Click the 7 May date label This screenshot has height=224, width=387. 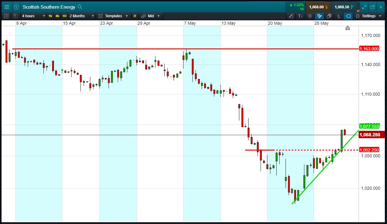[x=190, y=23]
